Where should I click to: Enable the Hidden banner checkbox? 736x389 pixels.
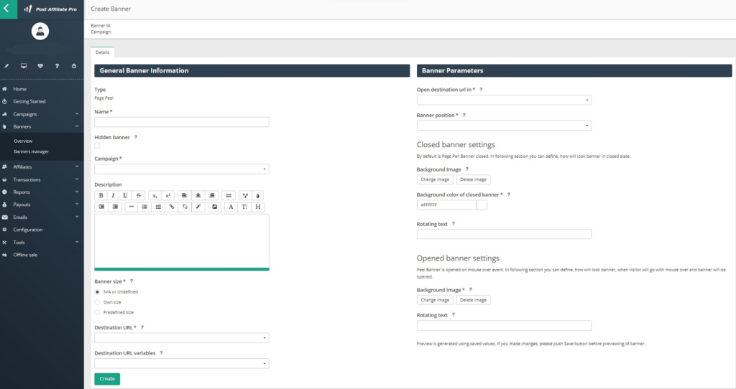pos(97,146)
